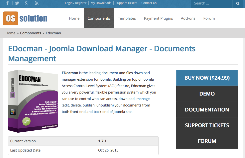Click the Edocman breadcrumb entry
Viewport: 245px width, 158px height.
(53, 33)
